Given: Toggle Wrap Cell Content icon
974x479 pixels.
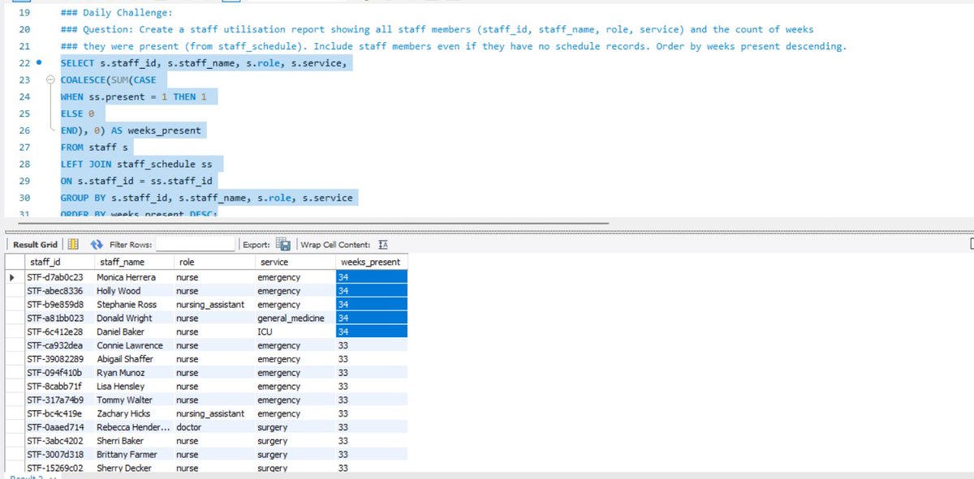Looking at the screenshot, I should point(383,244).
